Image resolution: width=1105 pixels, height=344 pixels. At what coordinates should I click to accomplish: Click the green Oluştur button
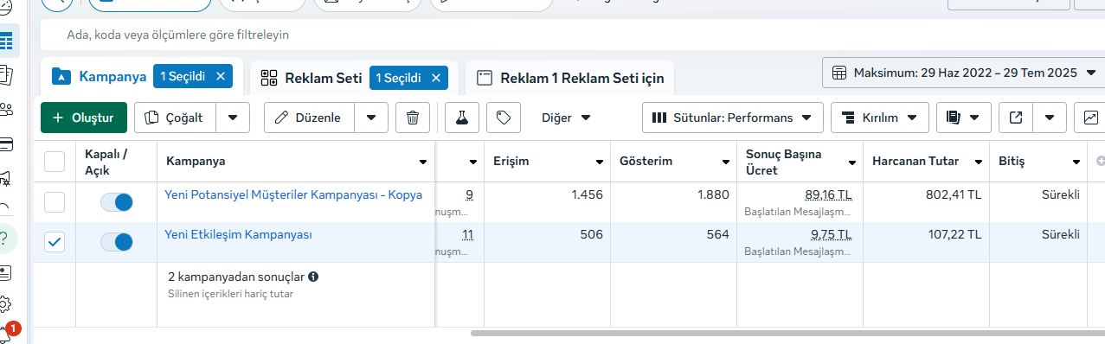[84, 118]
